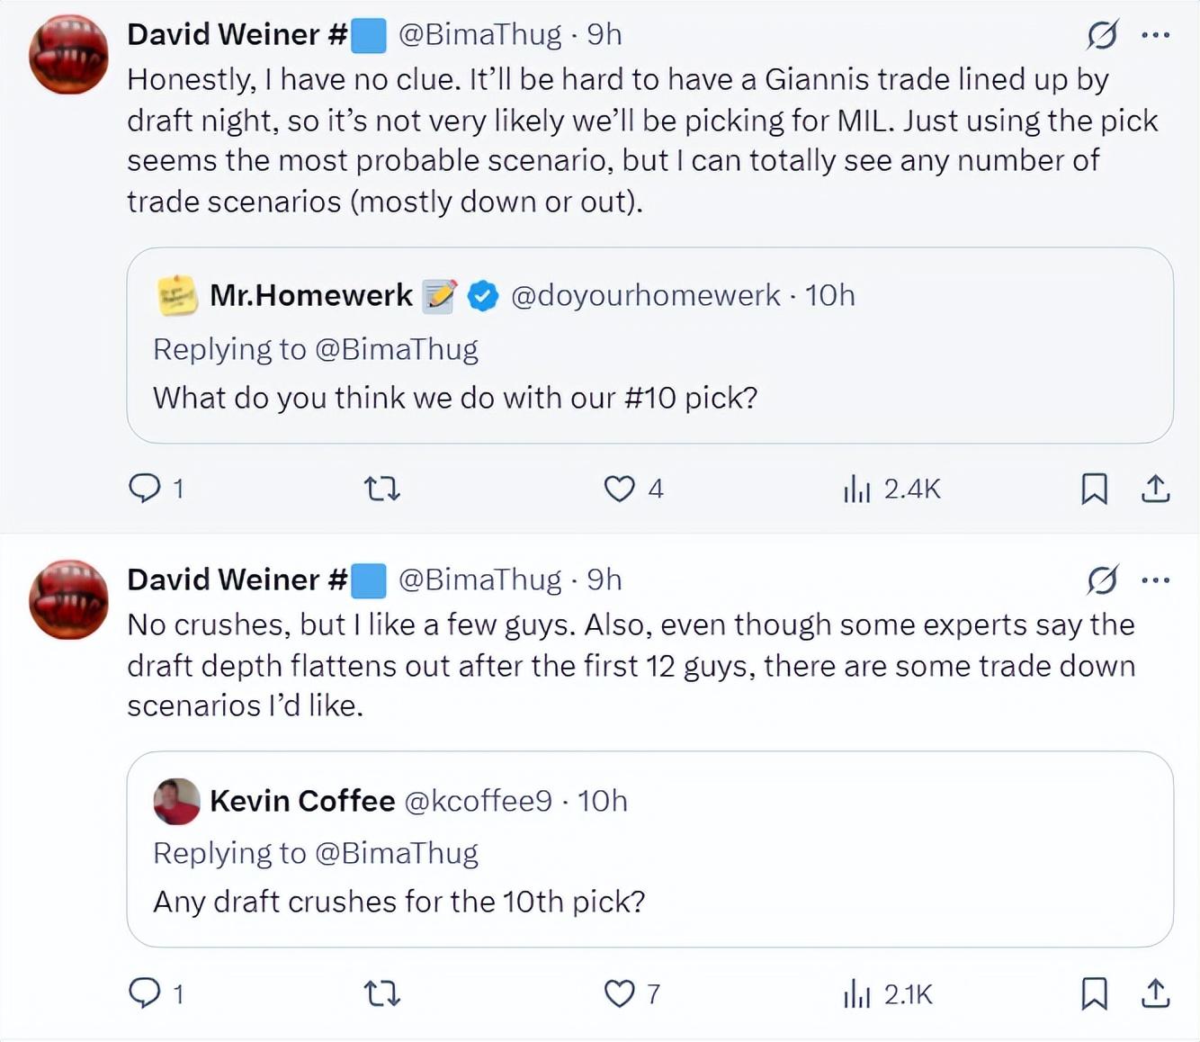Bookmark the Giannis trade tweet
1200x1042 pixels.
(1094, 489)
